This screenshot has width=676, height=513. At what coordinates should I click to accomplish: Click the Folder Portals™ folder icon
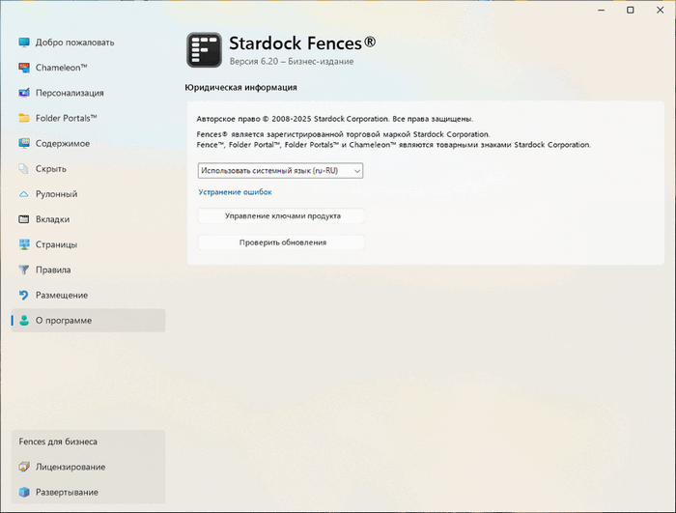25,118
